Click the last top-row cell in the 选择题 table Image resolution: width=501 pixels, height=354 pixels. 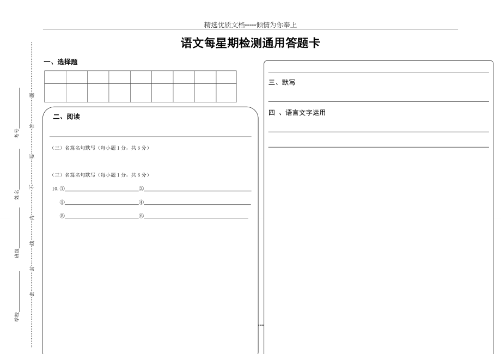[x=226, y=77]
